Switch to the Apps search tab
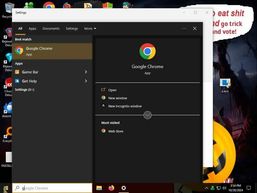This screenshot has height=193, width=257. click(x=32, y=29)
